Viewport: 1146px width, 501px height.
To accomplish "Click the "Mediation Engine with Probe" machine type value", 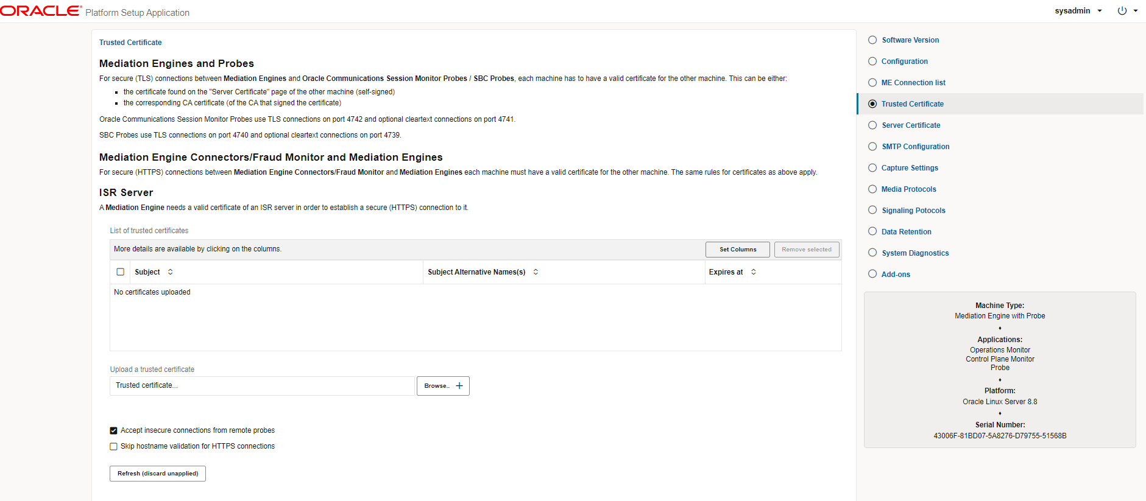I will point(1000,316).
